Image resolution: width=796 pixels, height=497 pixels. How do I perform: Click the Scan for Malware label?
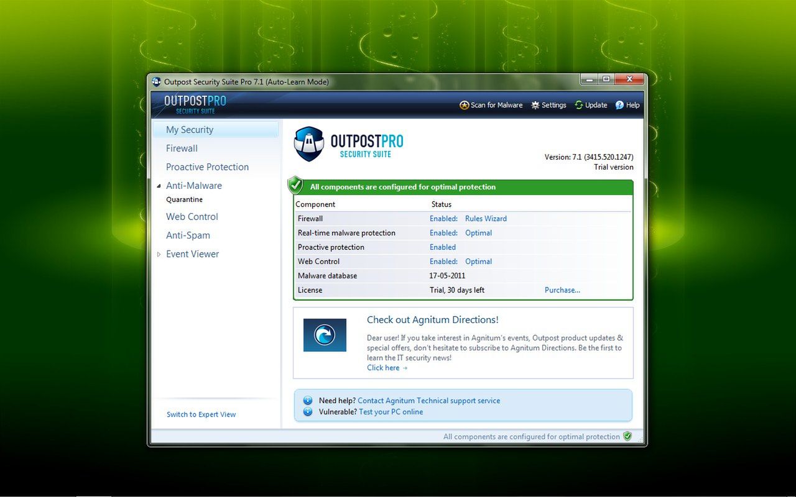pos(496,105)
